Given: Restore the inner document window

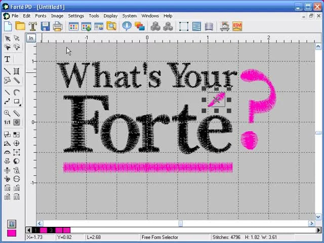Looking at the screenshot, I should click(x=311, y=16).
